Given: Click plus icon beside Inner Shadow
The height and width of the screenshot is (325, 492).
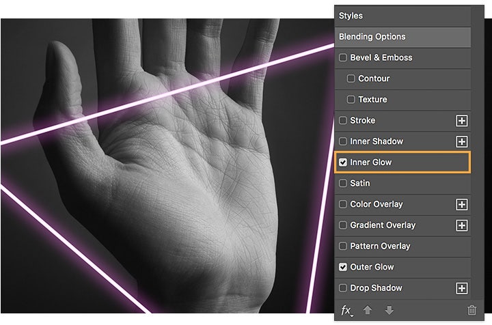Looking at the screenshot, I should [x=461, y=142].
